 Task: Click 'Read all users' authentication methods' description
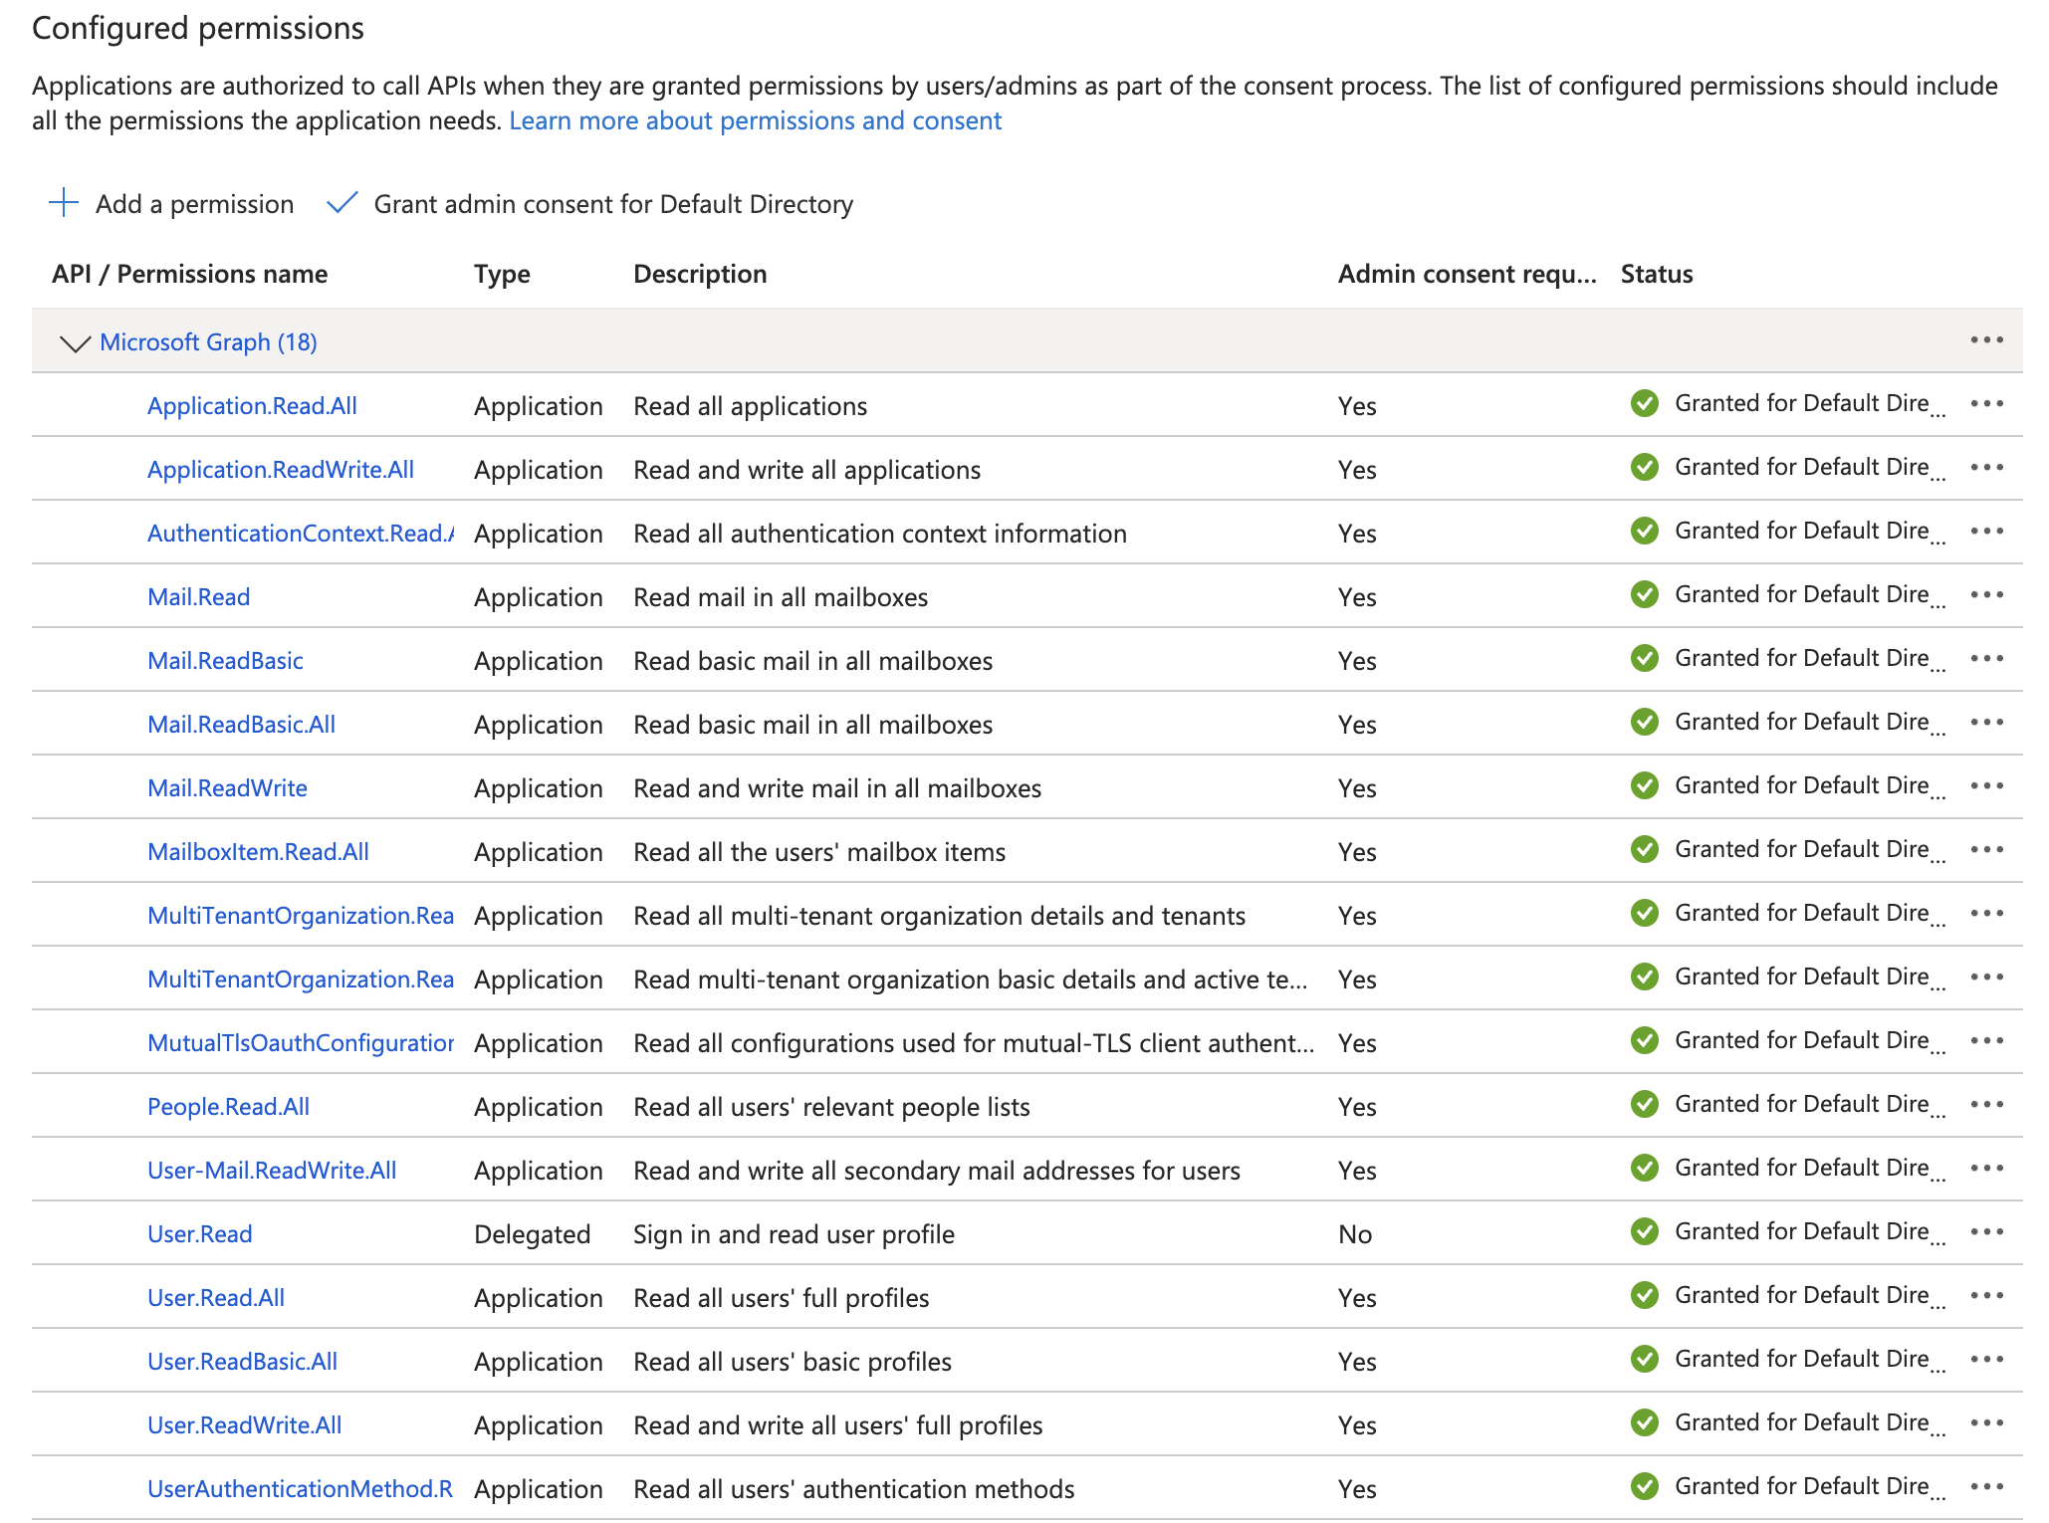click(x=854, y=1489)
